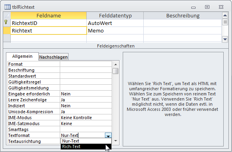Click the Felddatentyp column header
This screenshot has width=232, height=152.
point(115,15)
